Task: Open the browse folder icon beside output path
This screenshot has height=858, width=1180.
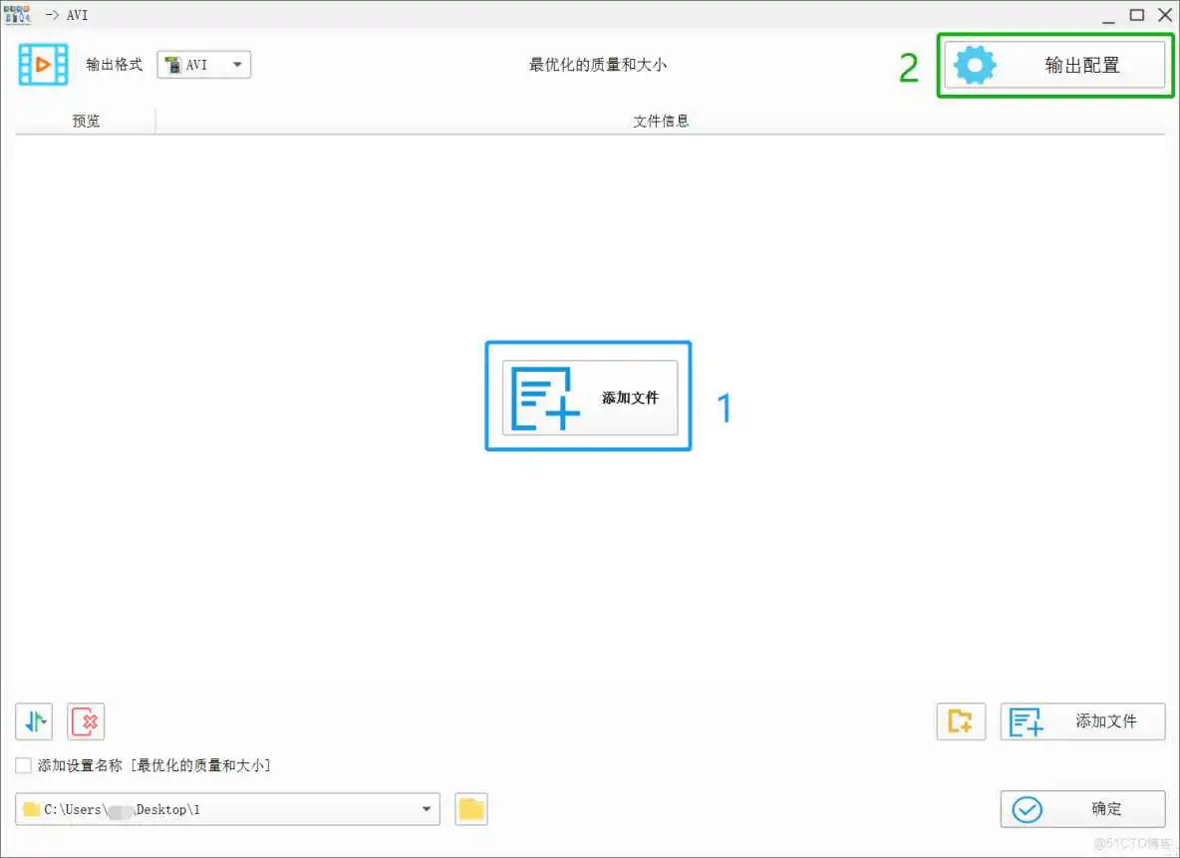Action: pos(469,809)
